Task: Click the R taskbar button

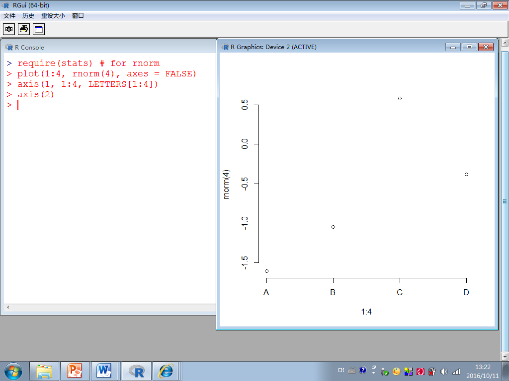Action: pos(137,371)
